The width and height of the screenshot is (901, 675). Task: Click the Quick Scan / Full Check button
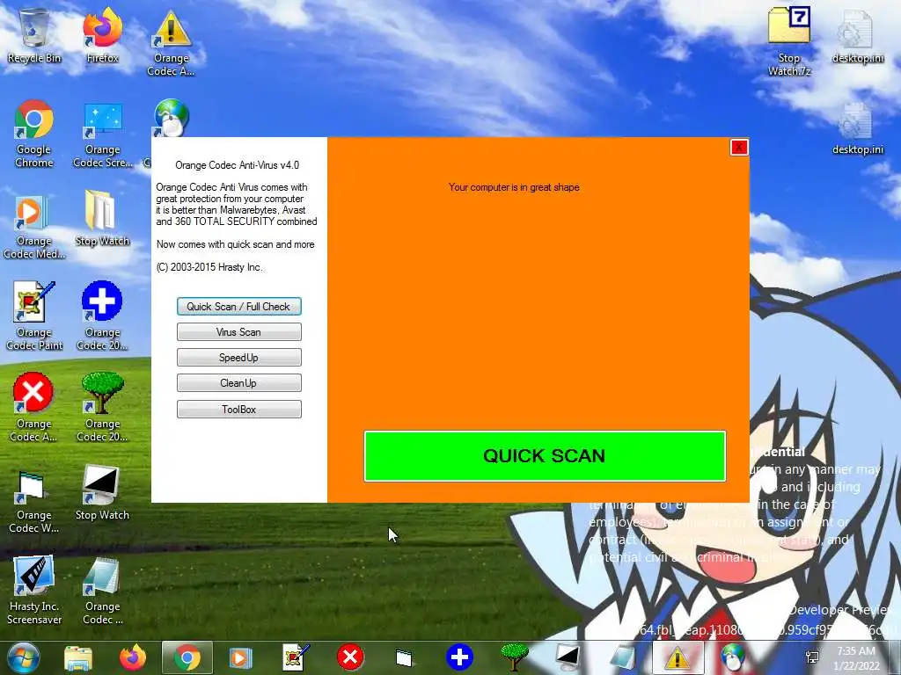(x=239, y=307)
